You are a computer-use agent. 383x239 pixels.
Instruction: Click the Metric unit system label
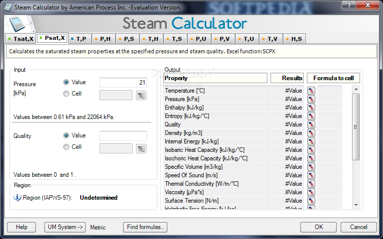point(98,228)
